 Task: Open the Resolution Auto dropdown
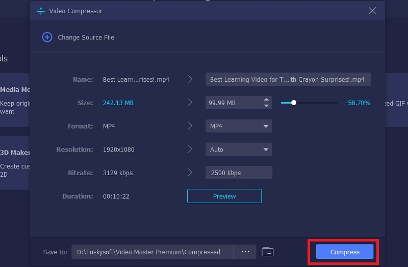pos(239,149)
